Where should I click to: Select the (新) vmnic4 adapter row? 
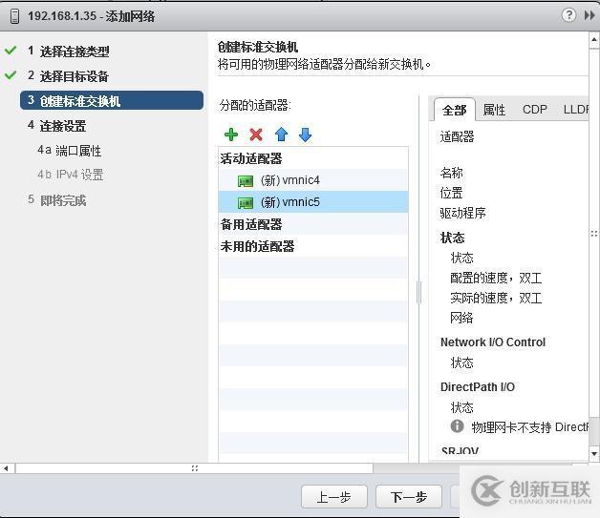pos(313,180)
